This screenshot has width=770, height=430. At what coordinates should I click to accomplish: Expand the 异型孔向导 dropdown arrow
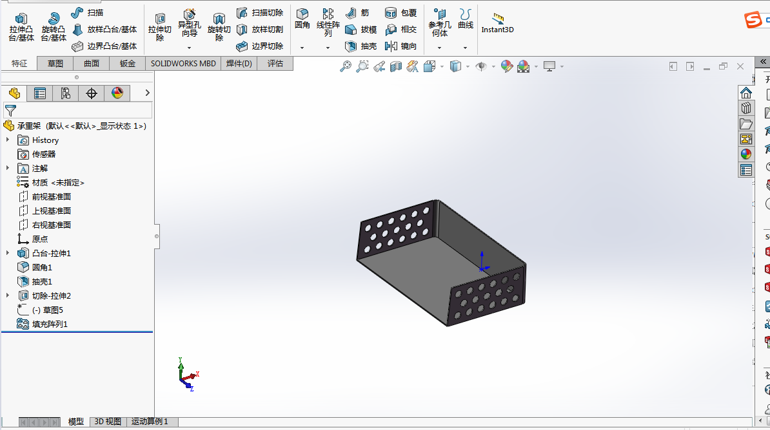[x=189, y=48]
